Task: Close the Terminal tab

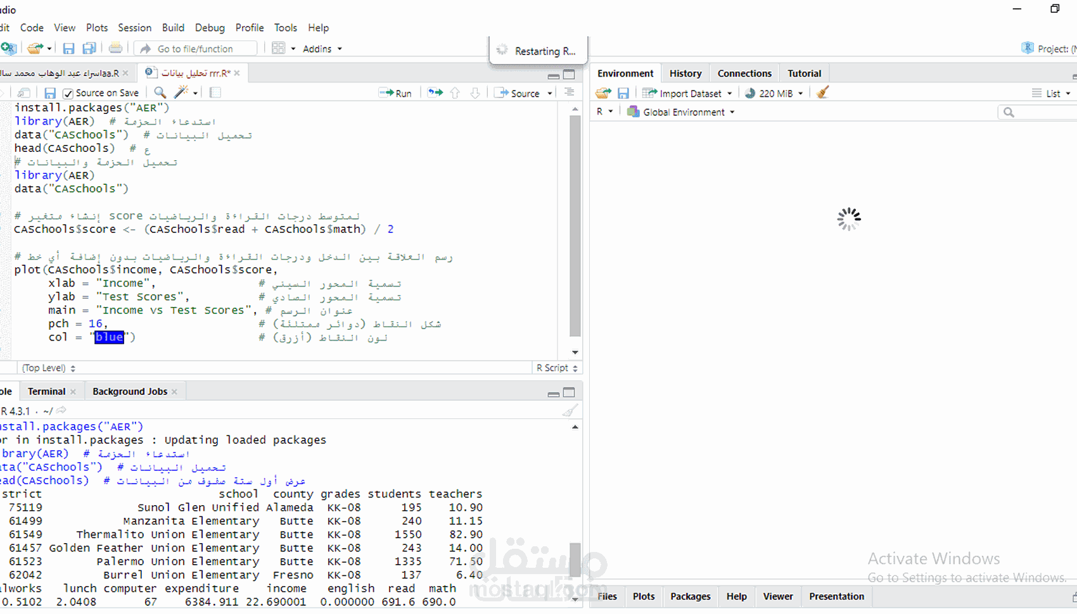Action: pos(73,392)
